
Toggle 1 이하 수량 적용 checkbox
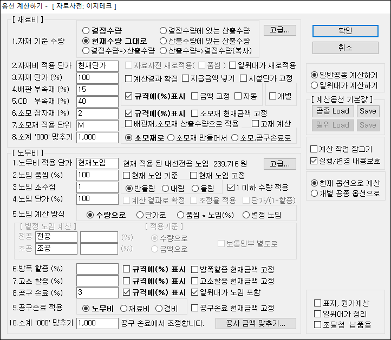coord(258,188)
